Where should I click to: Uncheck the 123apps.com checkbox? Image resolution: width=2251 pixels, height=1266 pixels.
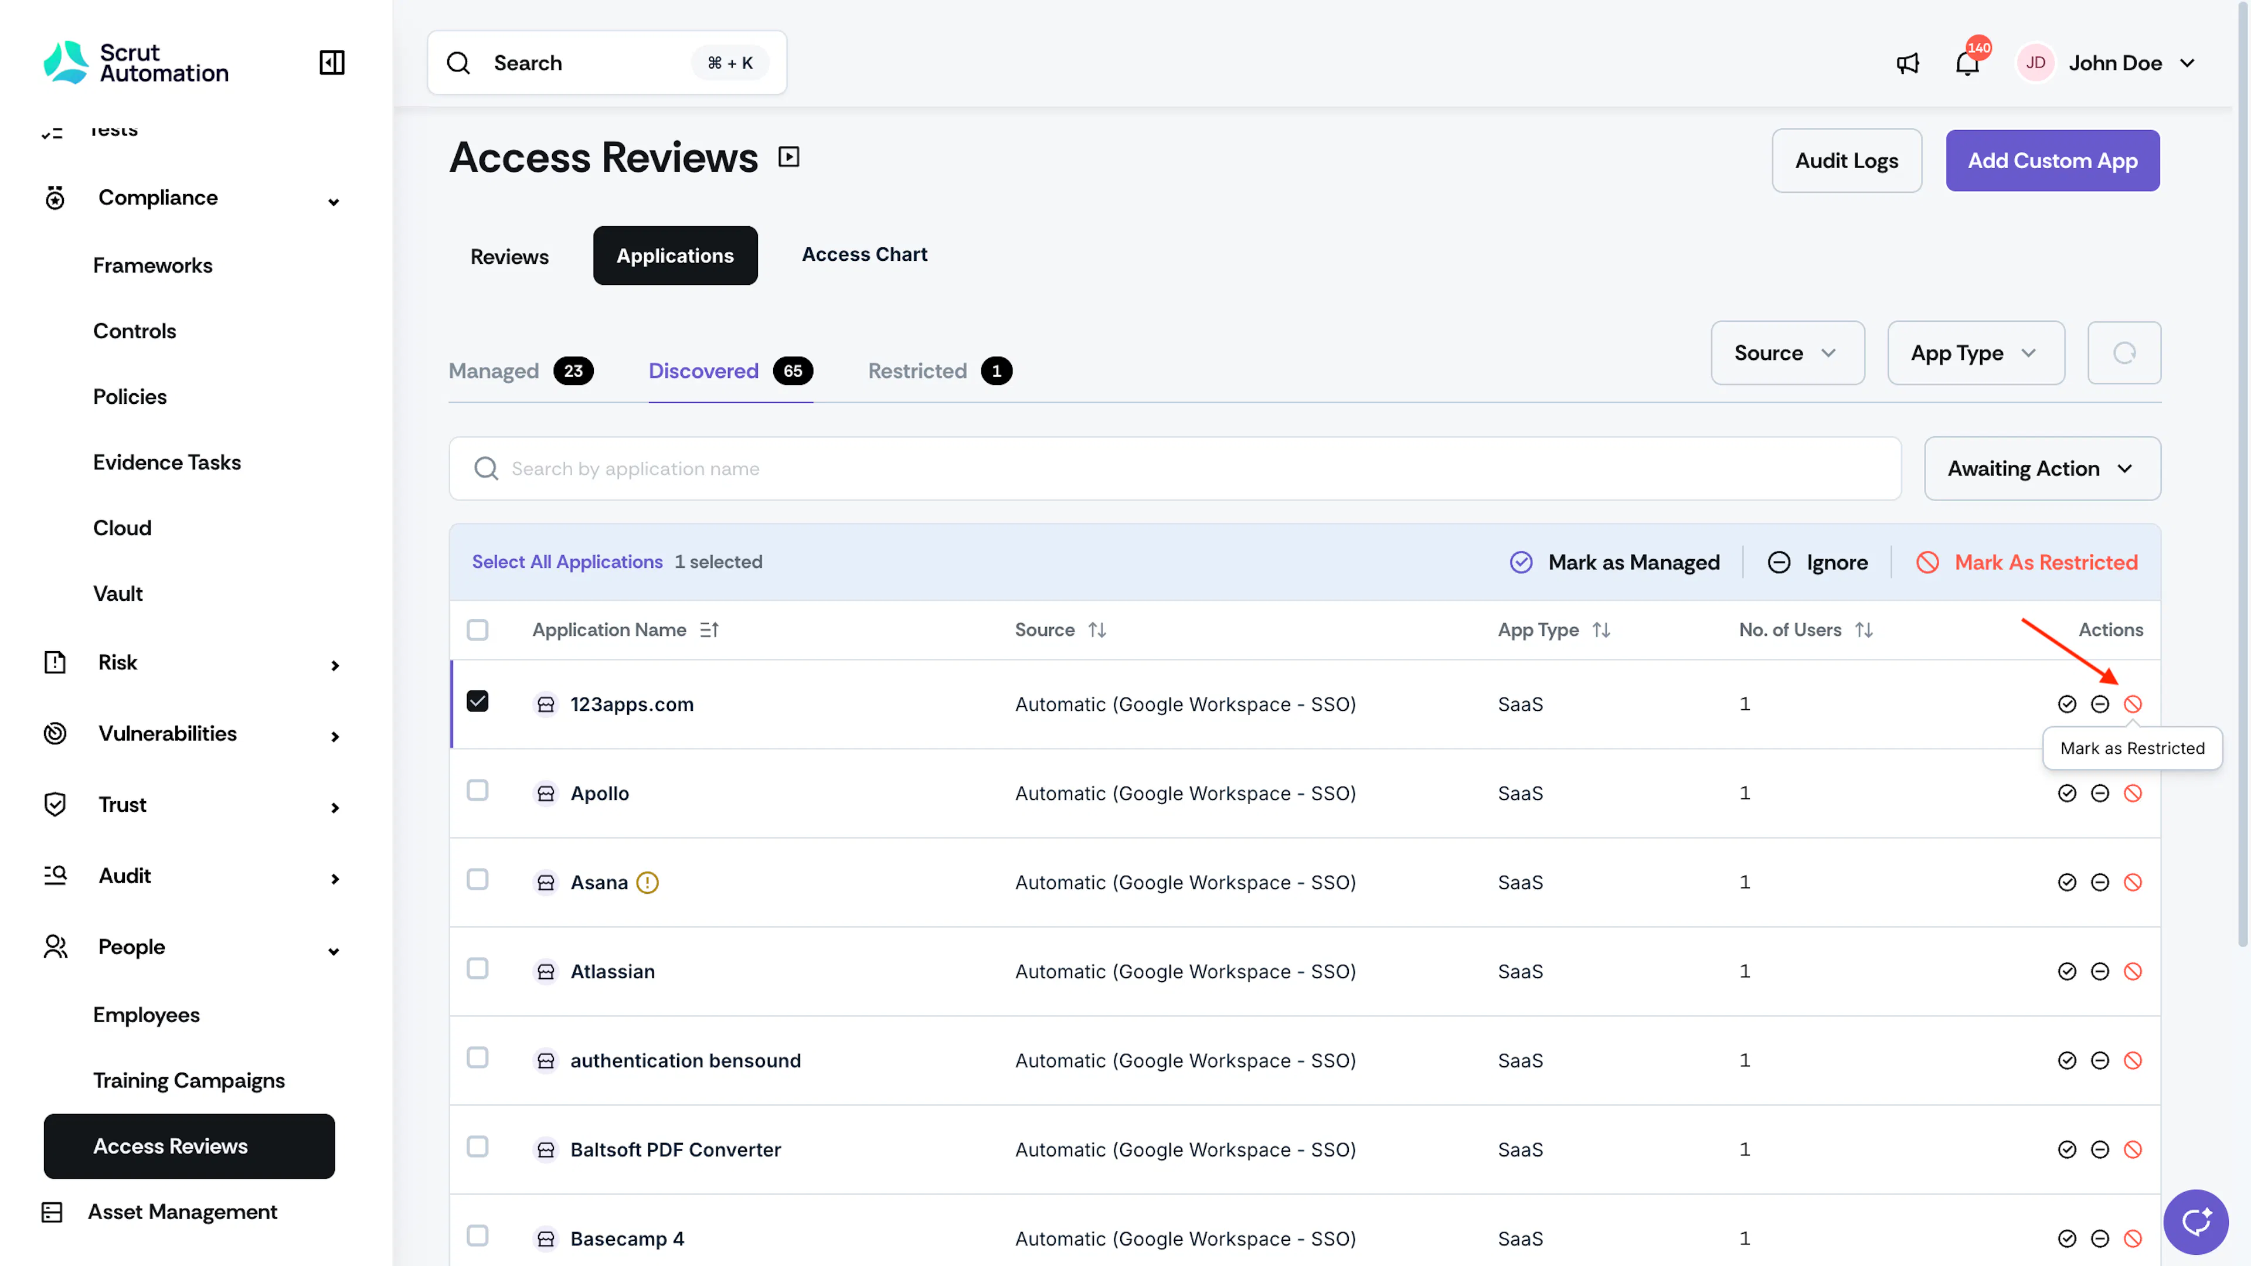coord(478,702)
